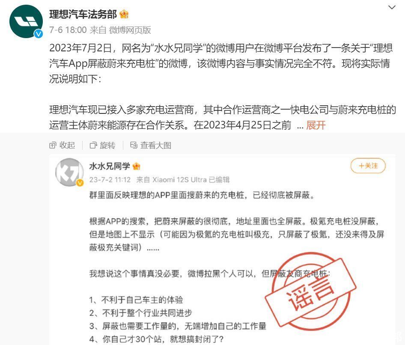Click the red 谣言 stamp on image
The image size is (405, 345).
tap(310, 291)
